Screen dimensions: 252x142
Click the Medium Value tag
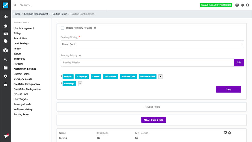147,77
